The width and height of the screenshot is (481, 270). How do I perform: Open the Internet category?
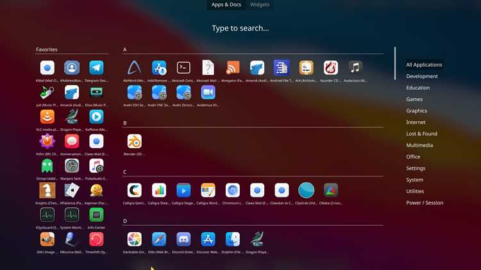pos(416,122)
